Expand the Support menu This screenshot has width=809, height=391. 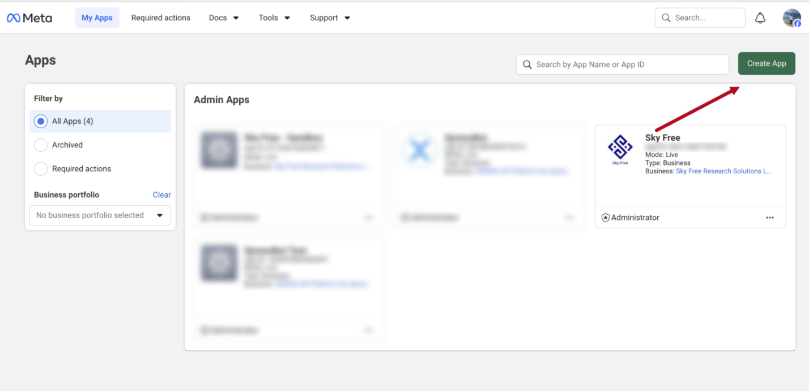pyautogui.click(x=330, y=18)
